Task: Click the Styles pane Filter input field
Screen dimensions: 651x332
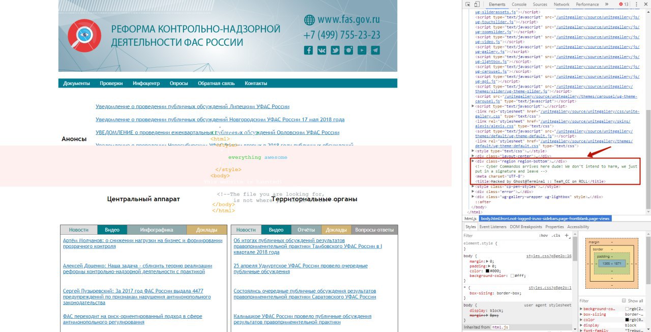Action: click(498, 236)
